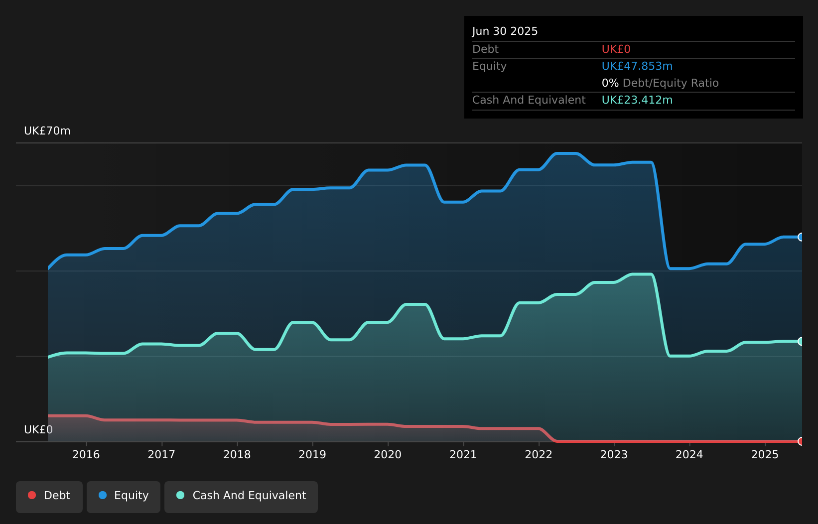The image size is (818, 524).
Task: Click the UK£47.853m equity value
Action: [637, 66]
